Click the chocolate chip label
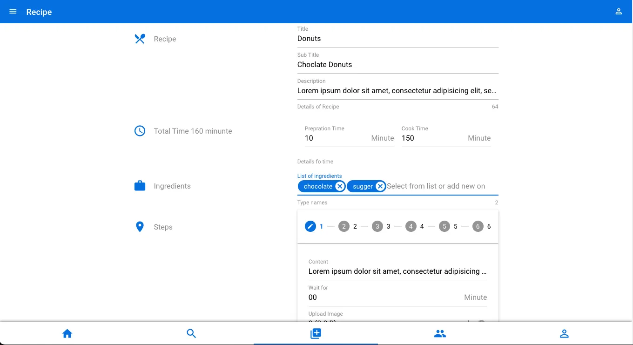The image size is (633, 345). coord(318,186)
